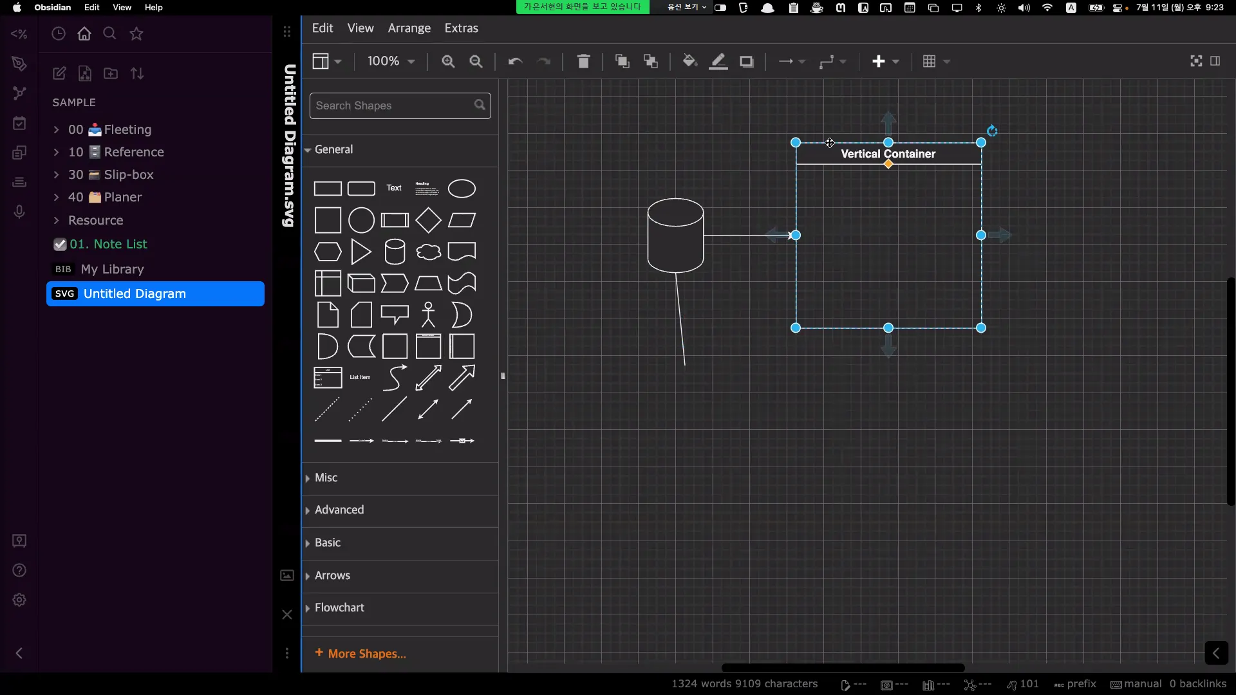Click the fill color bucket icon
Screen dimensions: 1236x695
pos(689,61)
